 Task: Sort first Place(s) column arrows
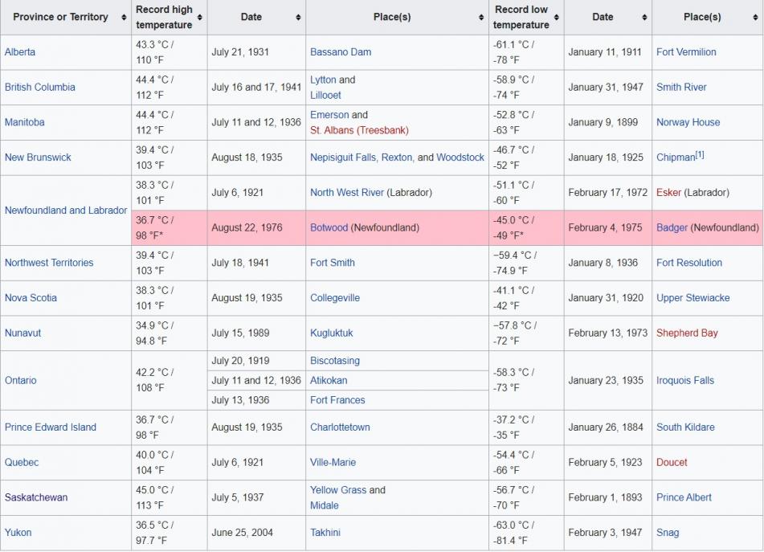point(481,17)
